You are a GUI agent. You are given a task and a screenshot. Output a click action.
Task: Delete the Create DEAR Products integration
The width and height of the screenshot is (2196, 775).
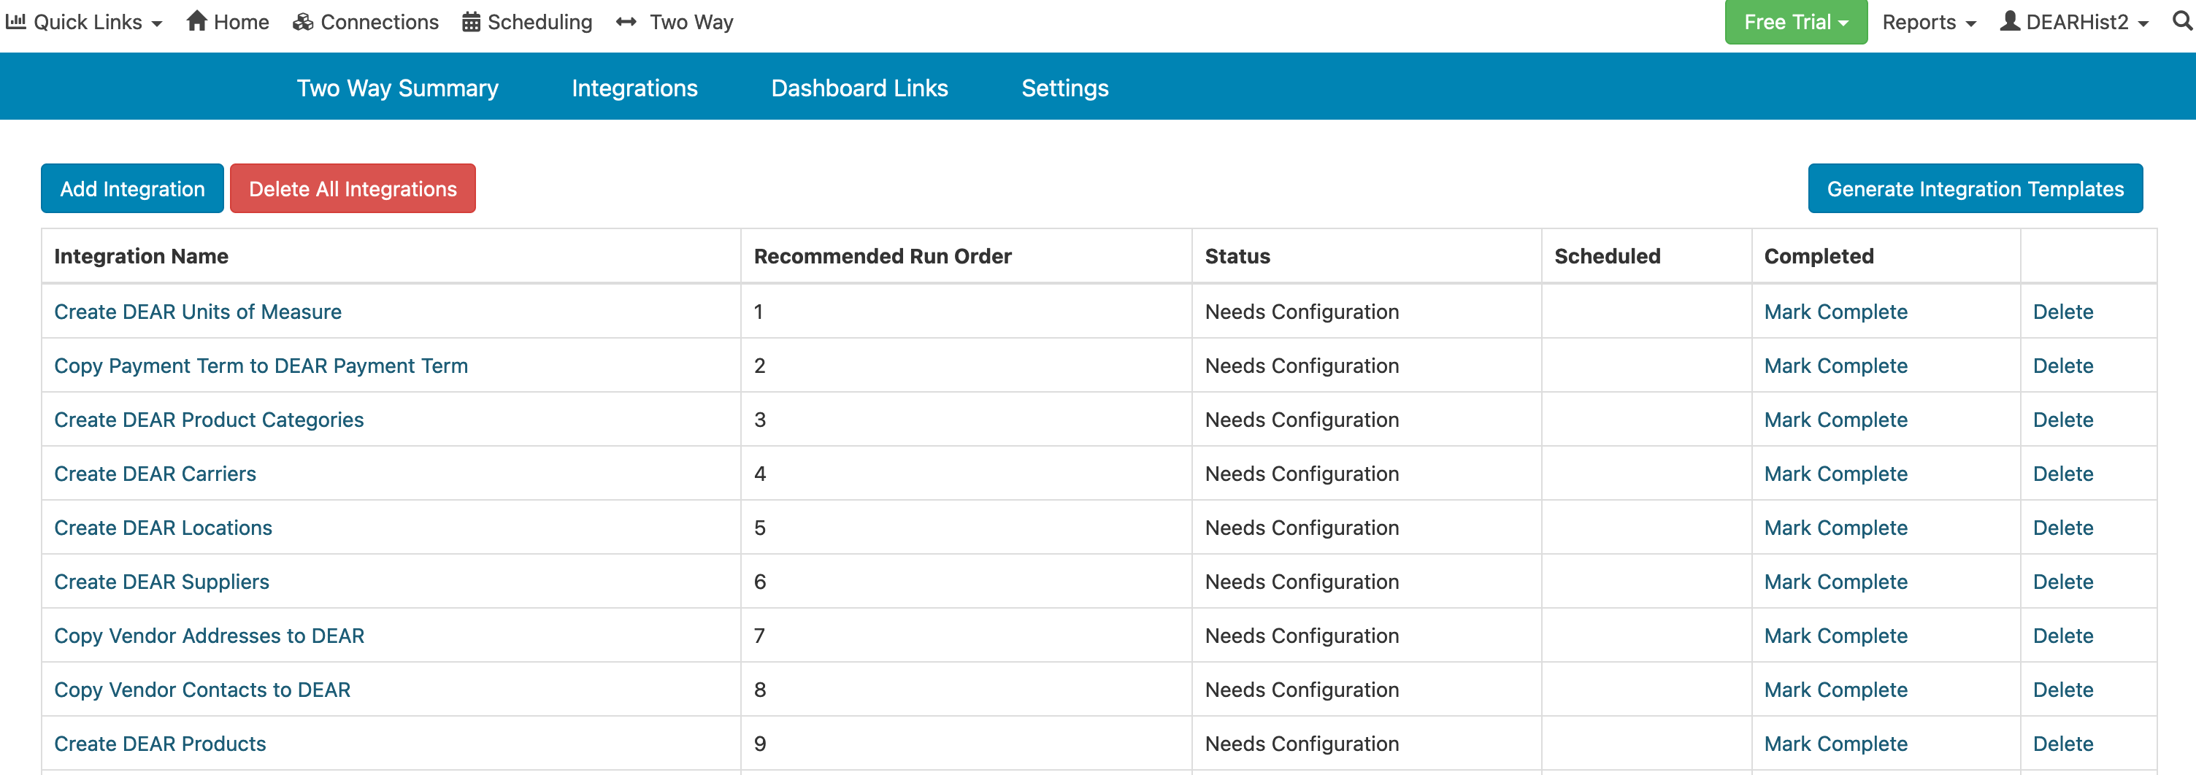tap(2063, 743)
